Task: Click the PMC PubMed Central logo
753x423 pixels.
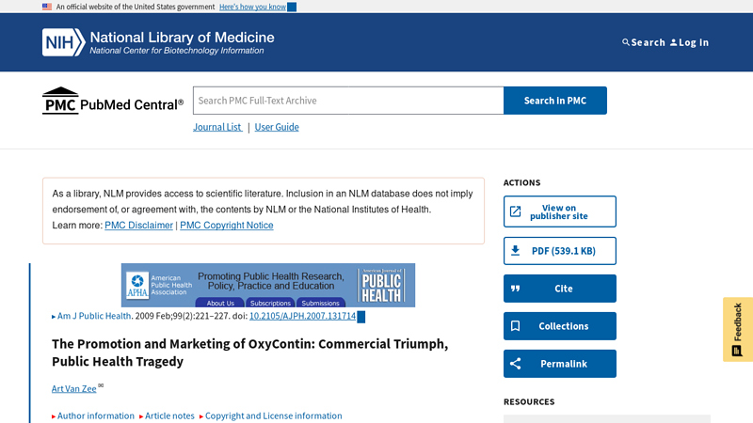Action: coord(113,101)
